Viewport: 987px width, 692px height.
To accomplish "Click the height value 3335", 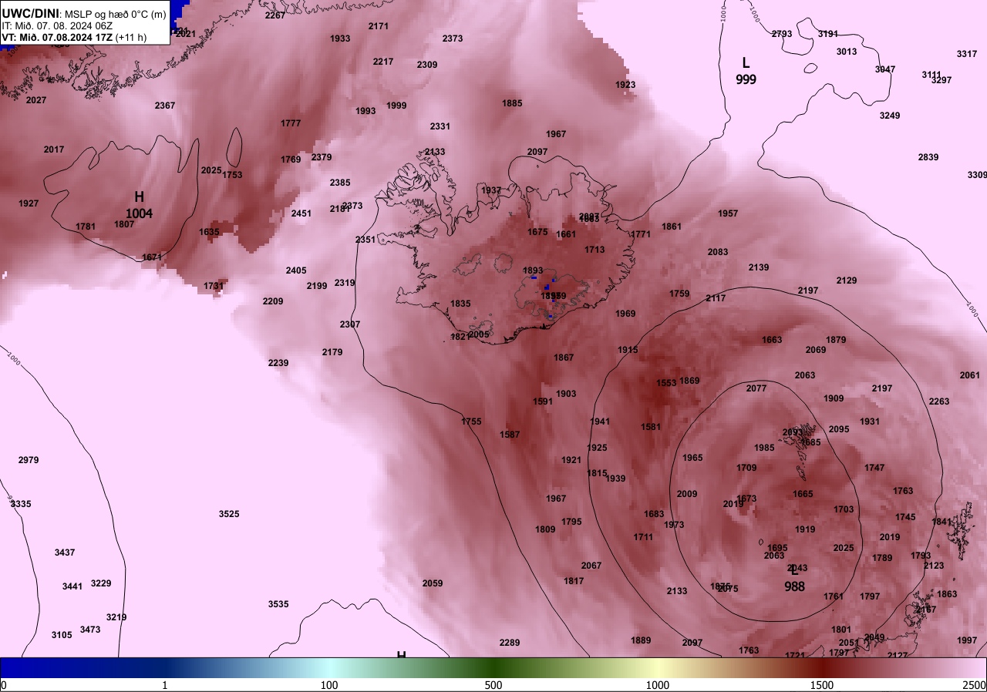I will click(21, 504).
